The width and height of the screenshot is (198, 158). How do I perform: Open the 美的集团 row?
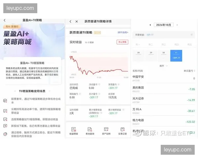click(x=164, y=89)
